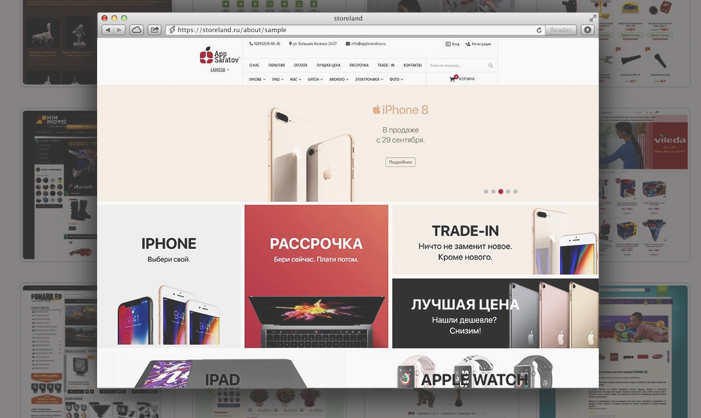Screen dimensions: 701x418
Task: Click the browser address field showing storeland.ru
Action: (x=356, y=30)
